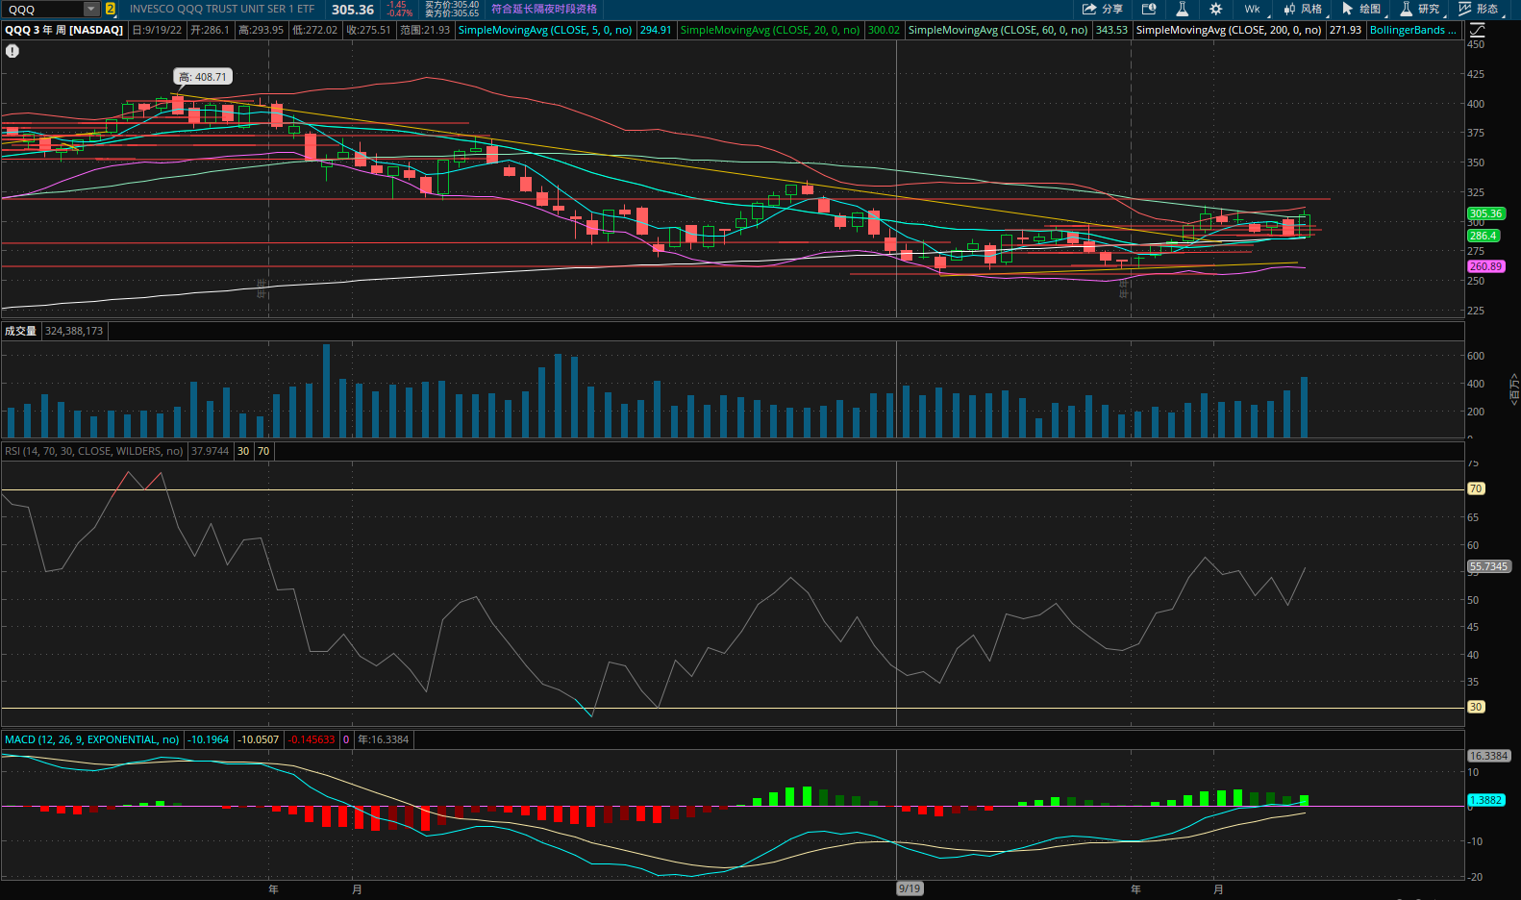This screenshot has height=900, width=1521.
Task: Click the low price field 低:272.02
Action: [x=315, y=30]
